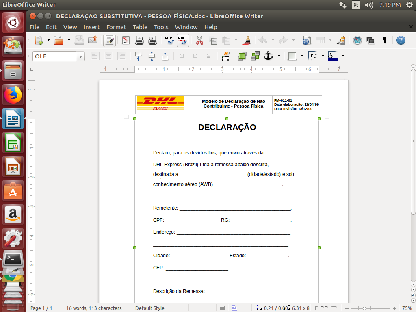Open Terminal from the dock
The width and height of the screenshot is (416, 312).
[13, 259]
